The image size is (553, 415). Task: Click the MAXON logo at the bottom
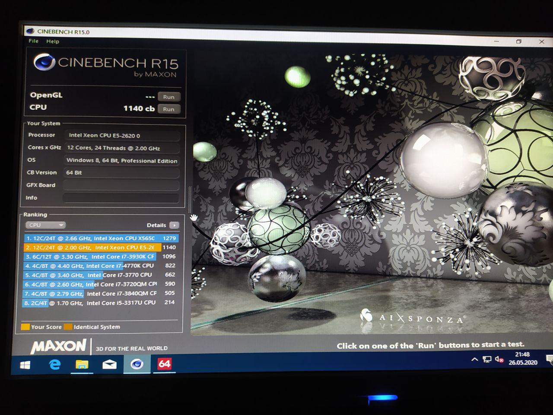point(58,347)
